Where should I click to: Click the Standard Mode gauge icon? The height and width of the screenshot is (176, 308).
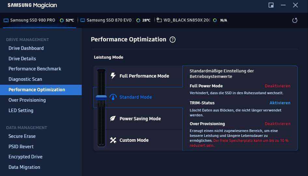coord(113,97)
